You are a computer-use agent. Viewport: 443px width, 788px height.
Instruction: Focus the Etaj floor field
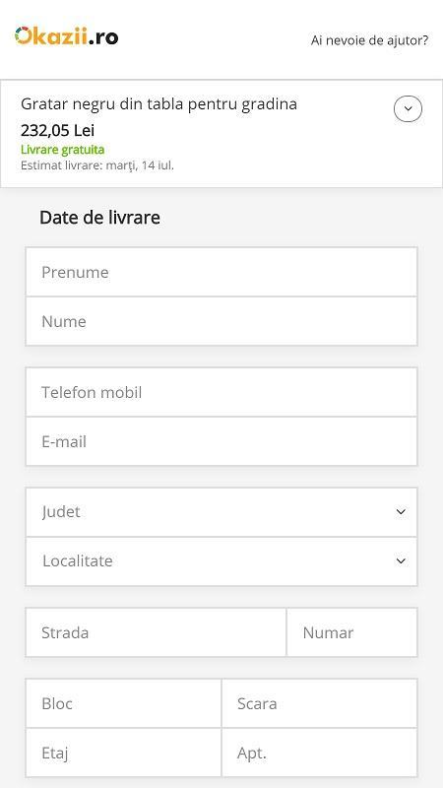[x=124, y=753]
